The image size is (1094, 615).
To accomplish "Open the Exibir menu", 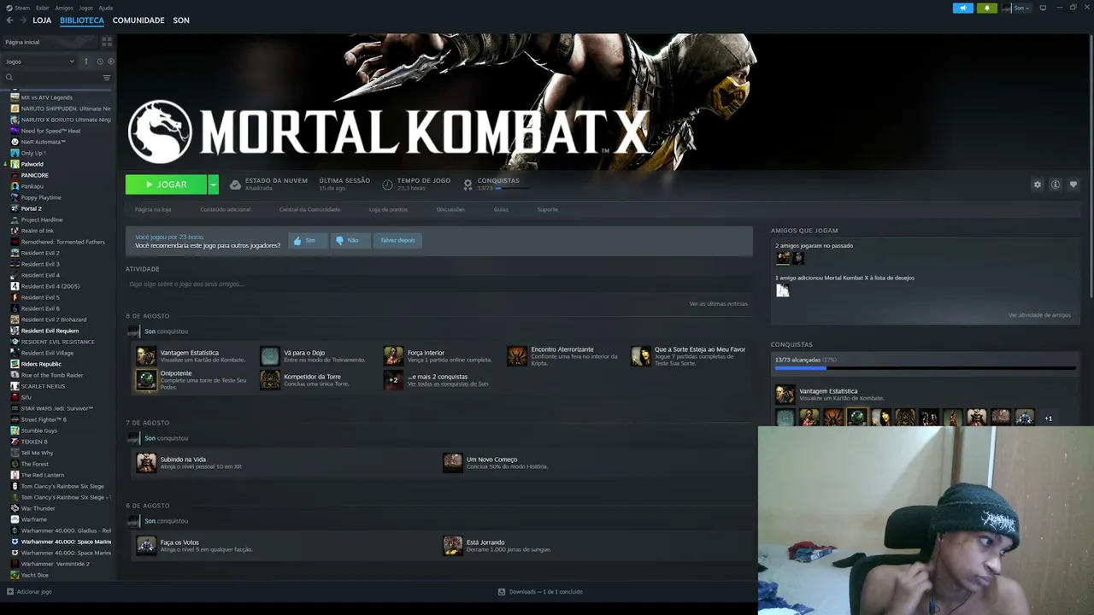I will (x=43, y=8).
